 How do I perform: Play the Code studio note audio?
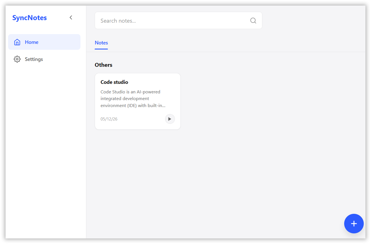click(170, 119)
